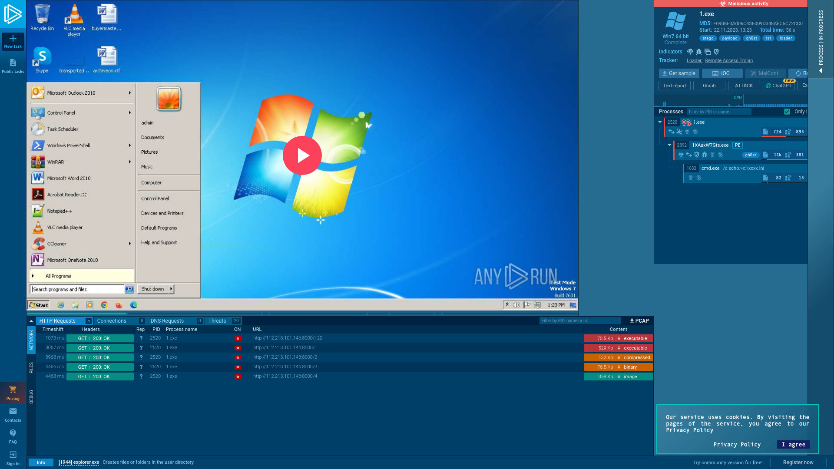Open the ChatGPT analysis button
The height and width of the screenshot is (469, 834).
tap(778, 86)
